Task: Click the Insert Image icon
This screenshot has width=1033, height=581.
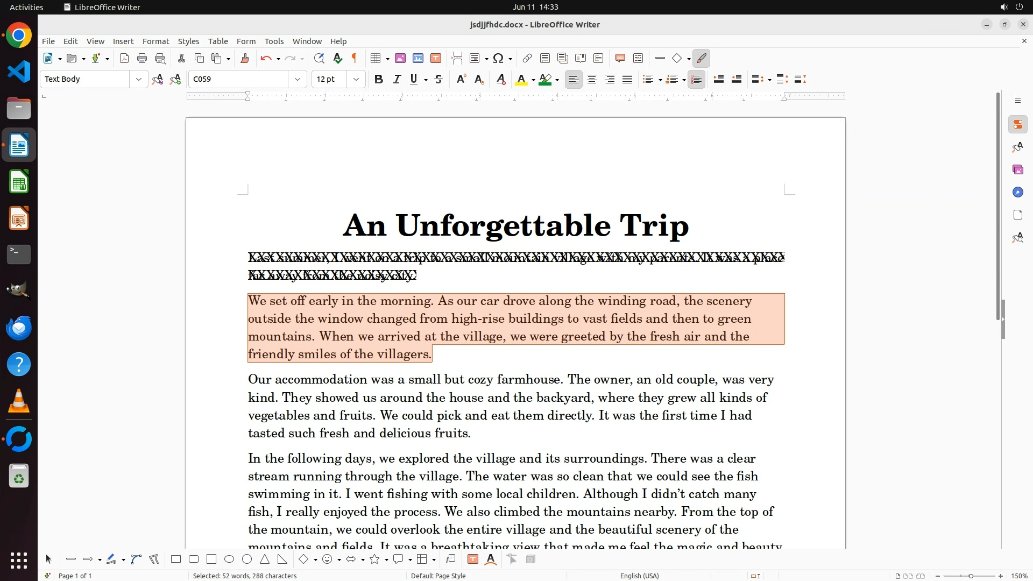Action: 400,58
